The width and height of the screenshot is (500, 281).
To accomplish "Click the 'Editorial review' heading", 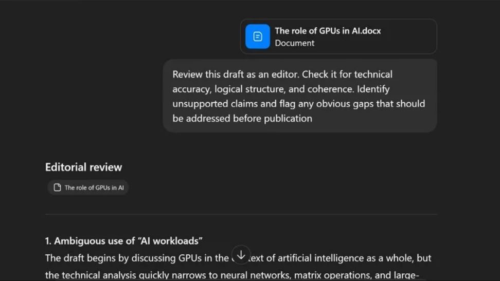I will (x=83, y=167).
